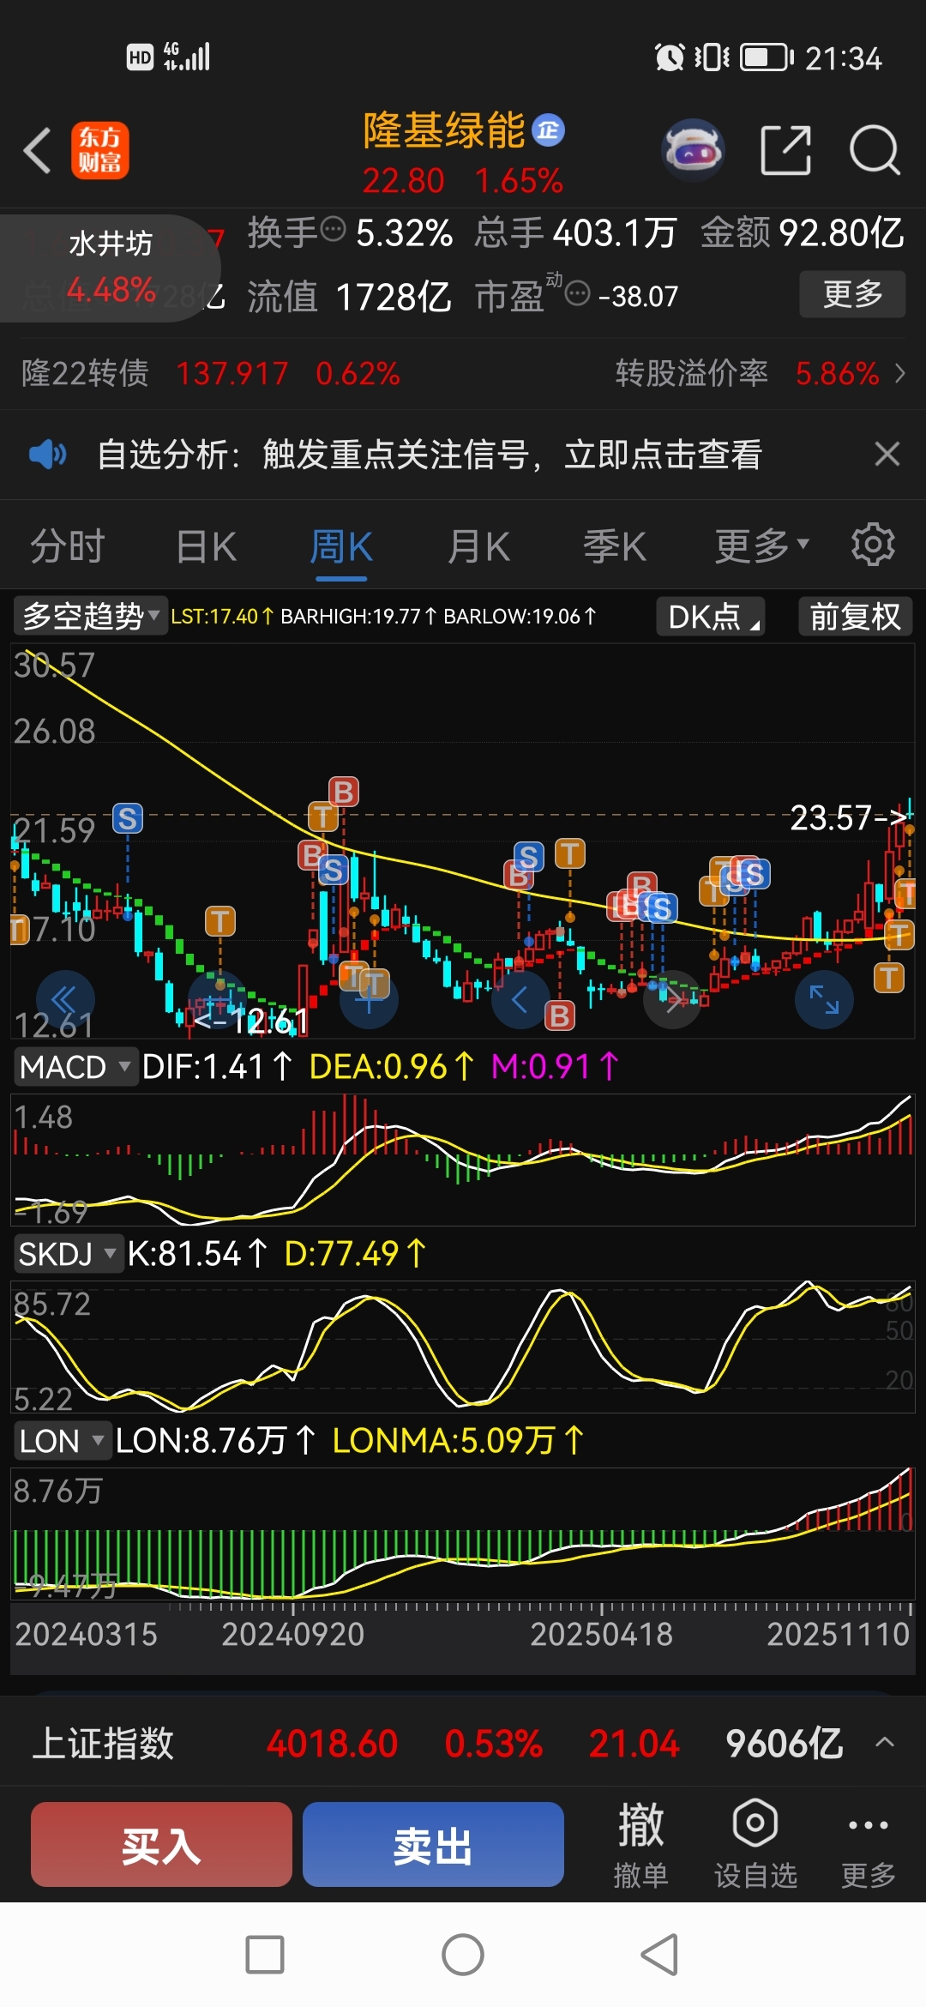Tap 更多 button beside 市盈
Image resolution: width=926 pixels, height=2007 pixels.
(852, 294)
